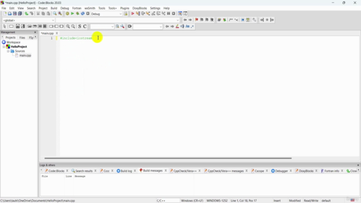
Task: Click the Build gear icon
Action: tap(67, 14)
